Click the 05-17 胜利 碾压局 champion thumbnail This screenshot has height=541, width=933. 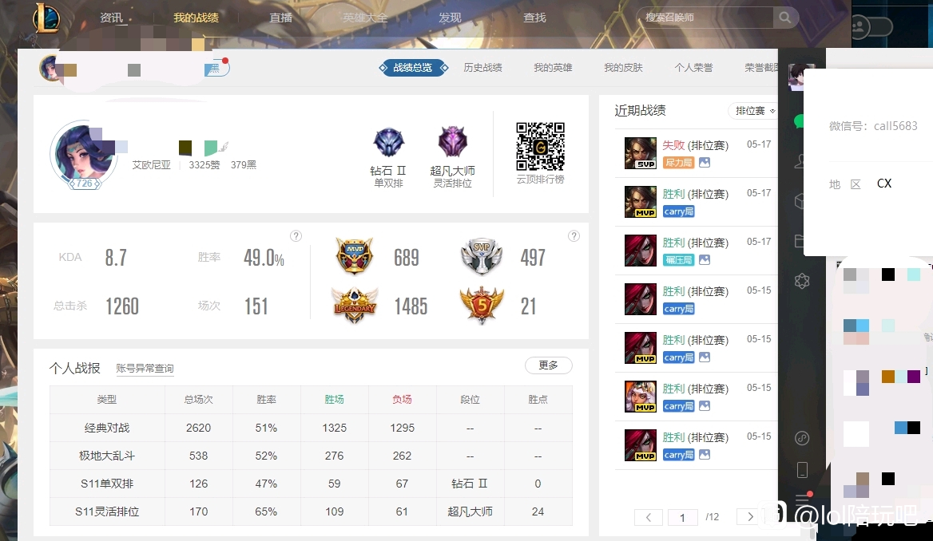641,251
